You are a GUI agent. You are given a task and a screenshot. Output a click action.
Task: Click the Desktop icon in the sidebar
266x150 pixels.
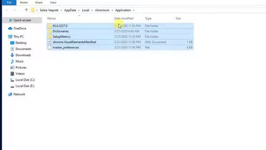click(12, 43)
